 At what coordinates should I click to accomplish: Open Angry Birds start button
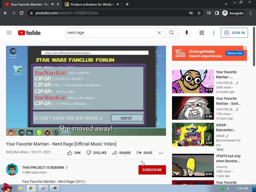pyautogui.click(x=6, y=188)
